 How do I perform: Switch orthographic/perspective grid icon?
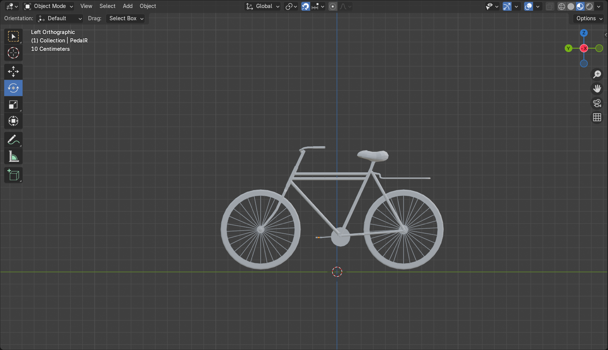click(597, 117)
